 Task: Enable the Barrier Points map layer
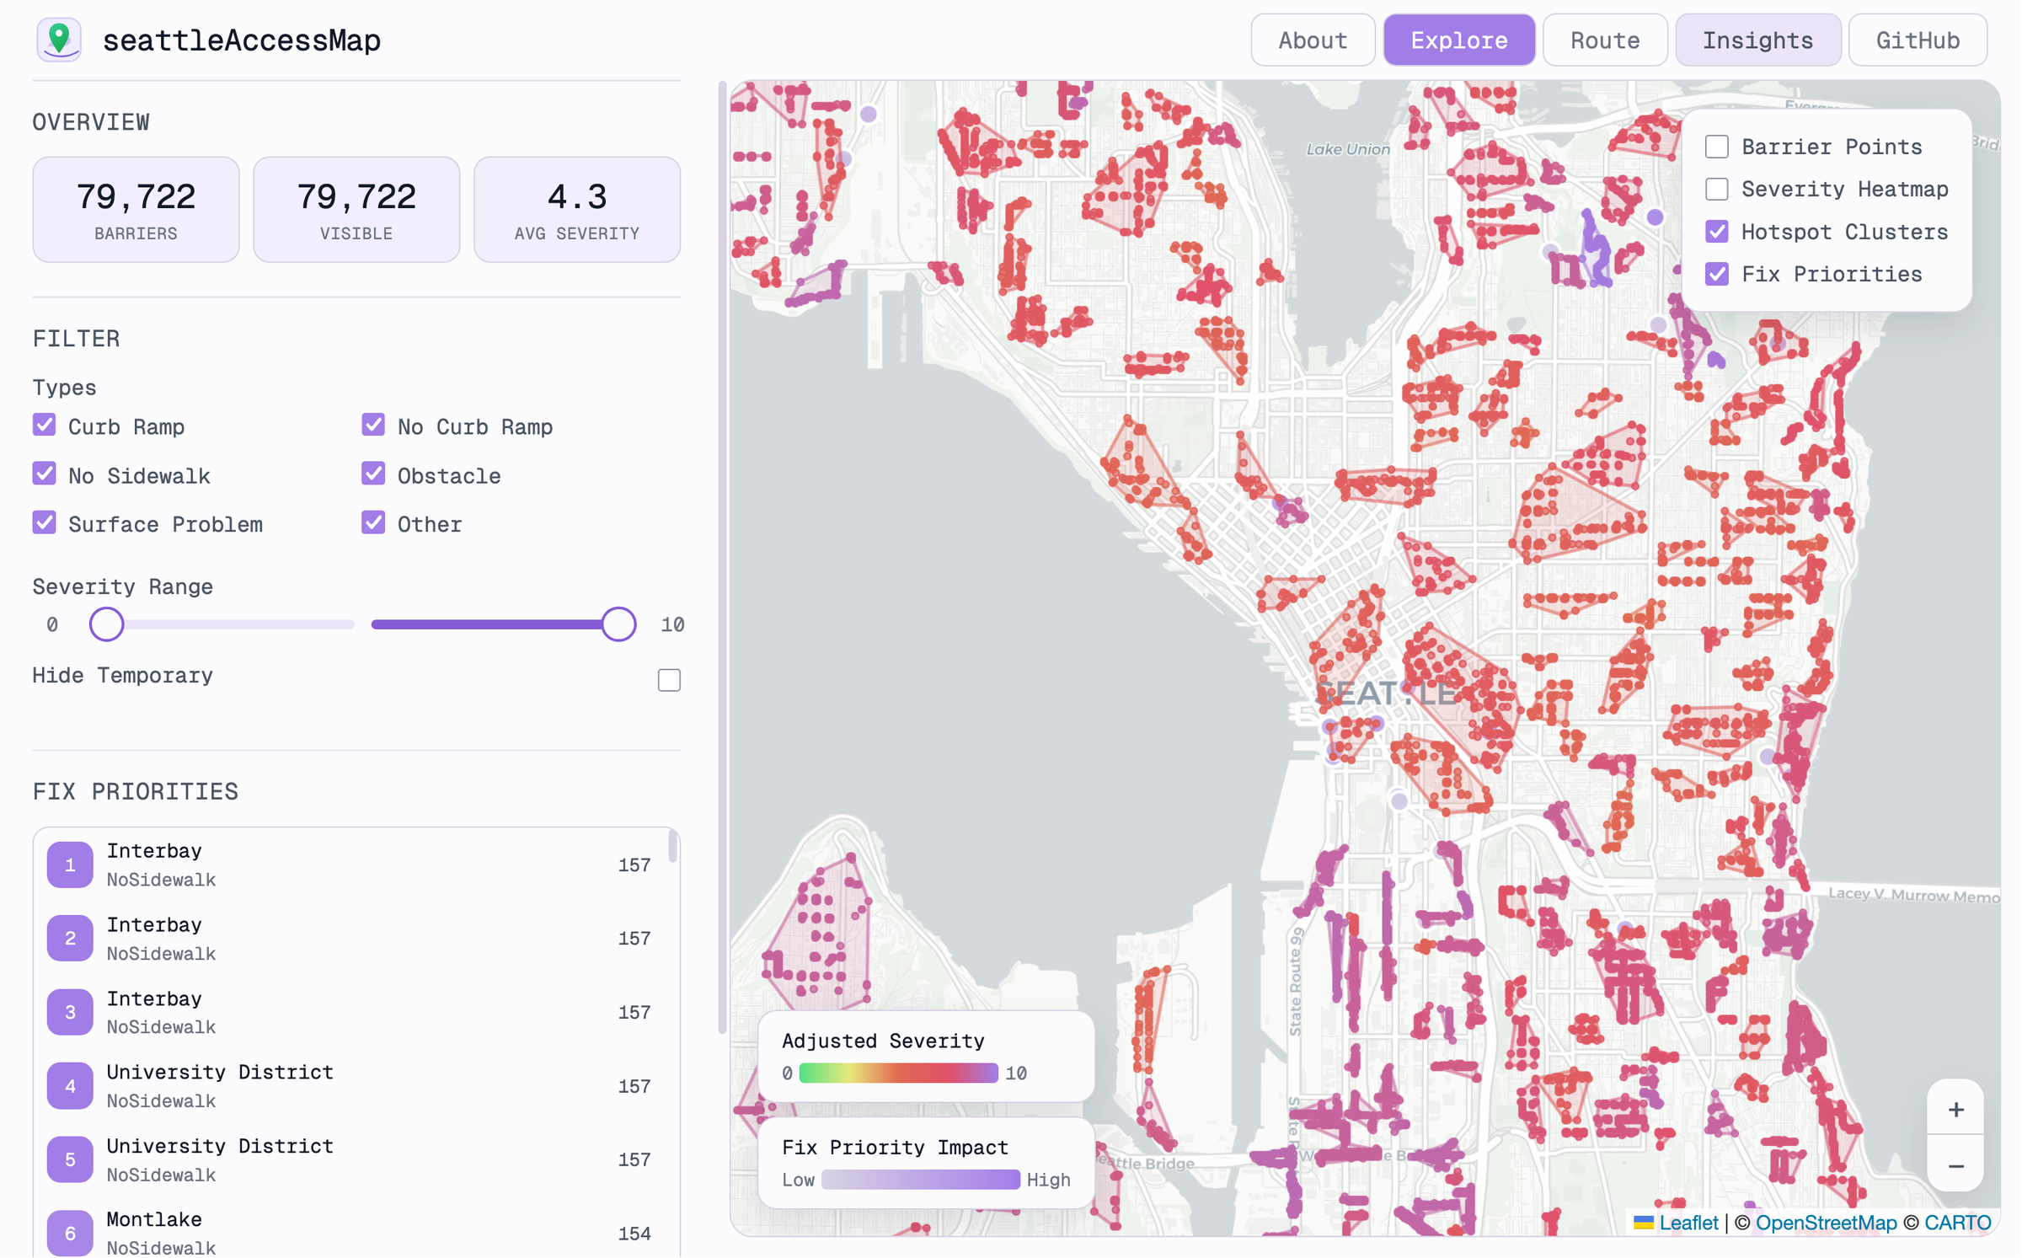[x=1716, y=146]
